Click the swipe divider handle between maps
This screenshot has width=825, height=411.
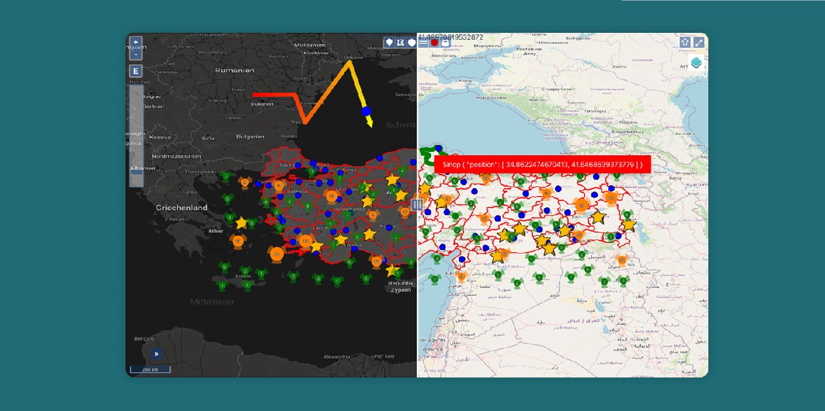click(x=417, y=205)
